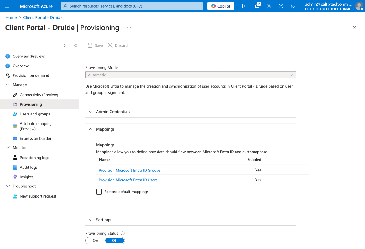Screen dimensions: 365x249
Task: Click the search resources input field
Action: [132, 6]
